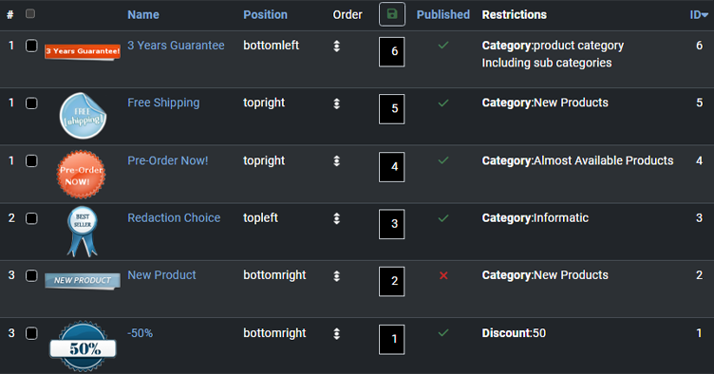Tick the select-all checkbox in header
This screenshot has width=714, height=374.
pyautogui.click(x=30, y=13)
